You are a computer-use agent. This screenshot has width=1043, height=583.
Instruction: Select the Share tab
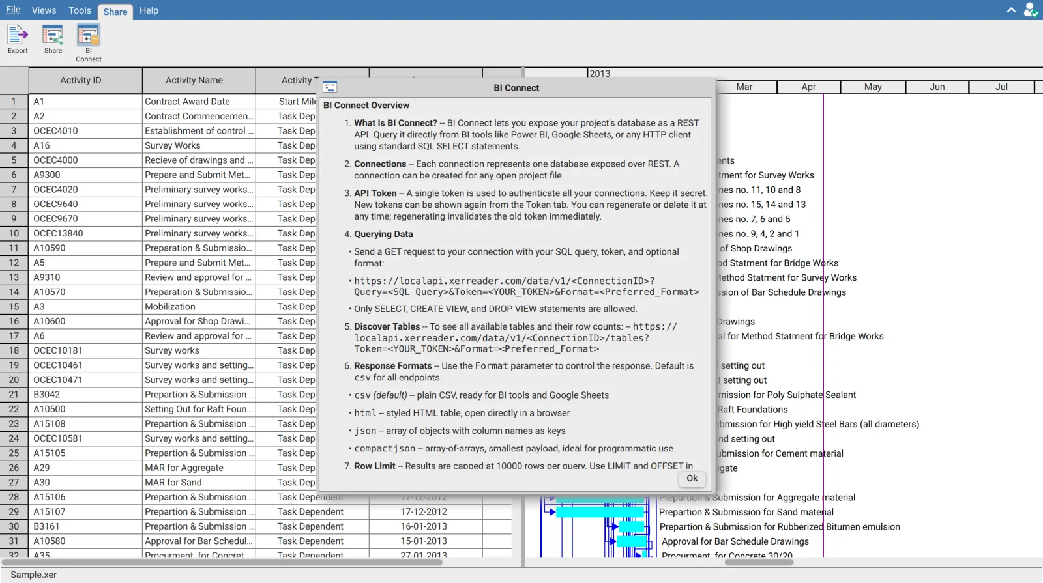point(115,11)
